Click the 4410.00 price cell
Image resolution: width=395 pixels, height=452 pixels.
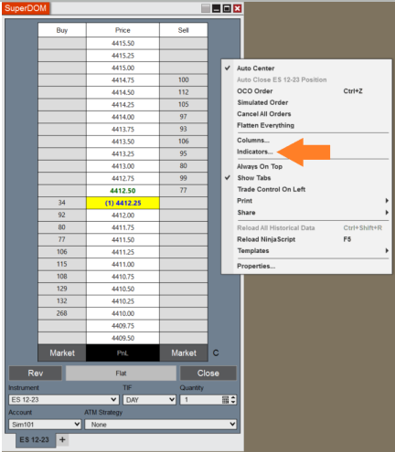(x=123, y=313)
